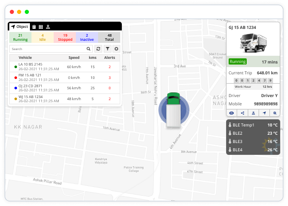
Task: Toggle the eye view icon in vehicle card
Action: pos(232,113)
